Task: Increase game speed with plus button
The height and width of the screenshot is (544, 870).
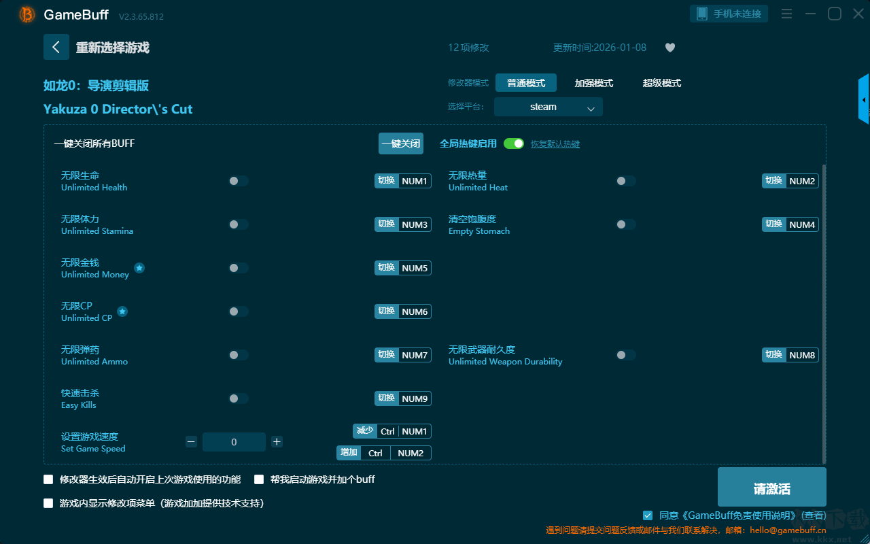Action: pos(277,442)
